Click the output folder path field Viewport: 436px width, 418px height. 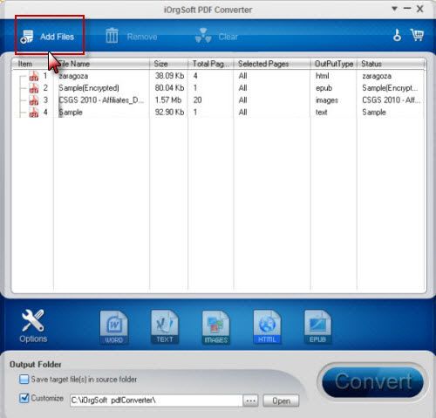pos(156,401)
